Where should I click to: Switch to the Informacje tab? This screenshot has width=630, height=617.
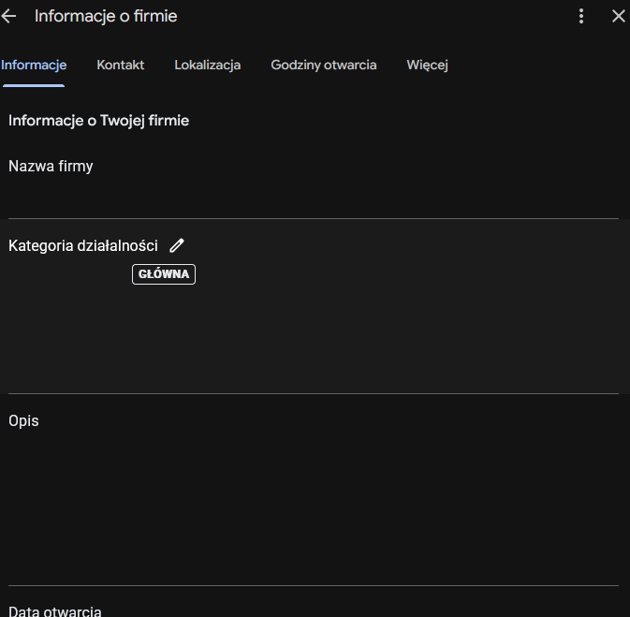click(34, 65)
